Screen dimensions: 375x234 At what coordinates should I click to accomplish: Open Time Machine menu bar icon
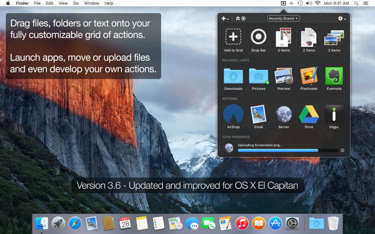(x=300, y=4)
